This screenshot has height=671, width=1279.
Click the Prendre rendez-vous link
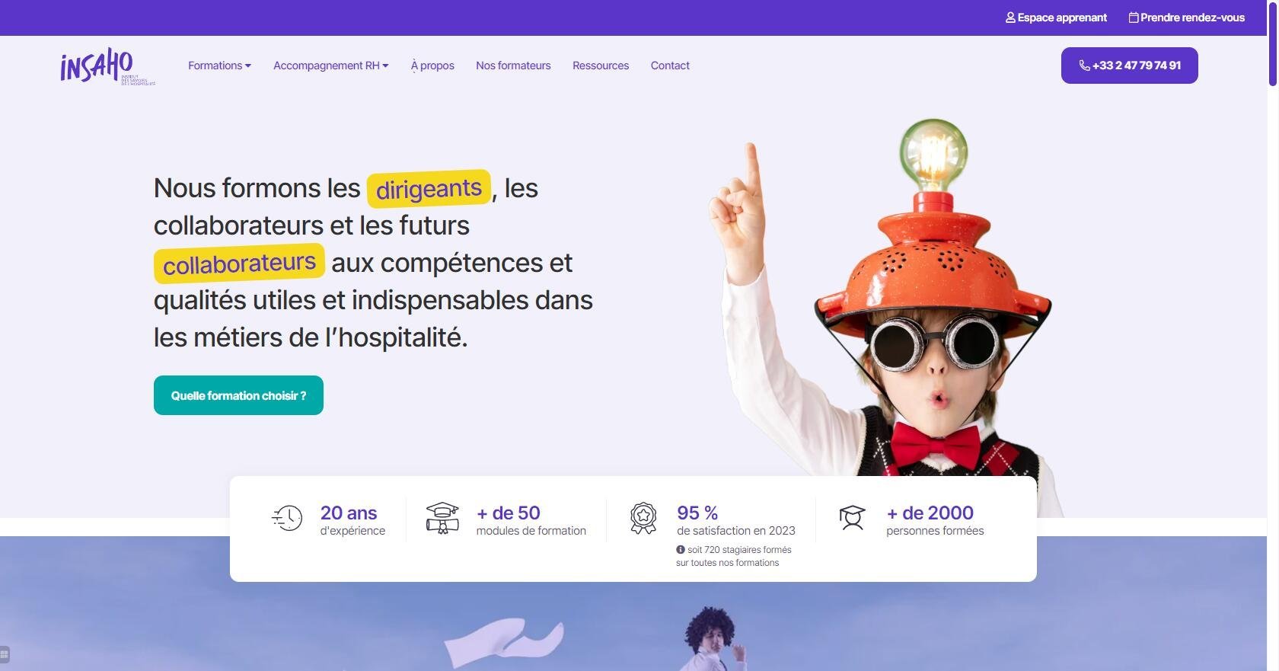click(x=1187, y=18)
